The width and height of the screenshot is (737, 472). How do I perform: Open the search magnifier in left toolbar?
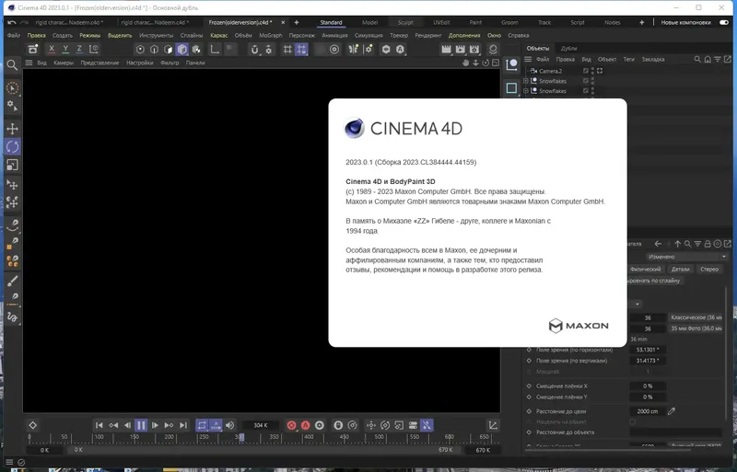12,64
